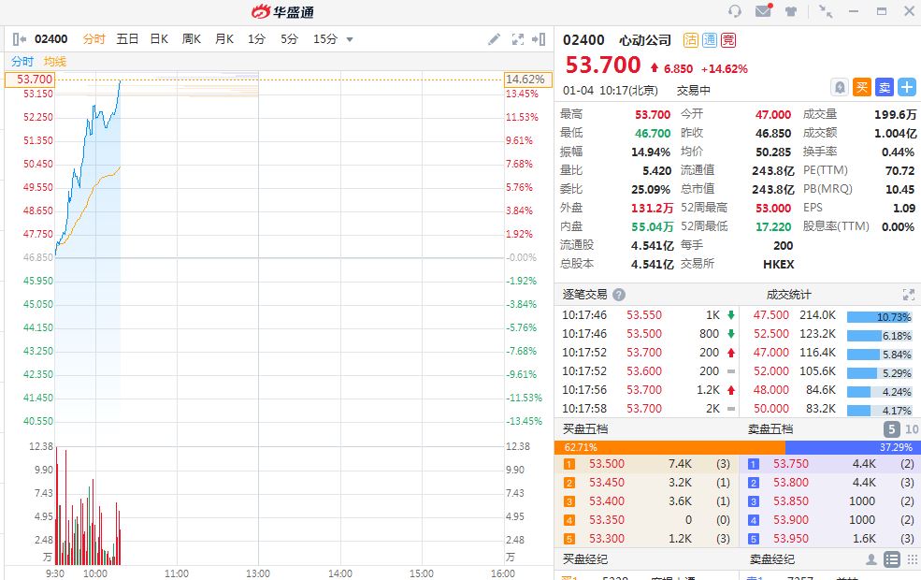The image size is (921, 580).
Task: Set a price alert with bell icon
Action: tap(840, 87)
